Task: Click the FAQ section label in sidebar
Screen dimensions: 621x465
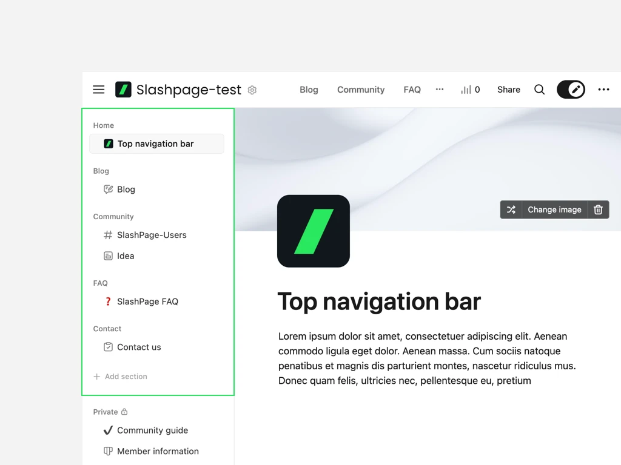Action: tap(100, 283)
